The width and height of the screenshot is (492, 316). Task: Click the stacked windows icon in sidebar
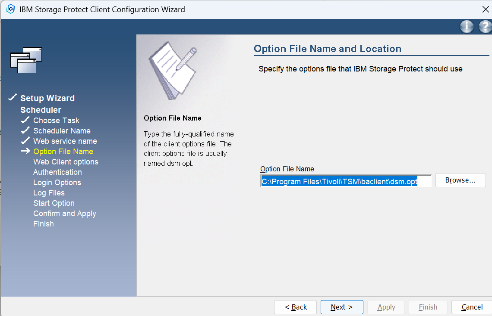point(26,60)
